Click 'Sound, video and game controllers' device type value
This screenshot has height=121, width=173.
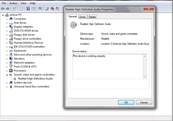[x=119, y=34]
